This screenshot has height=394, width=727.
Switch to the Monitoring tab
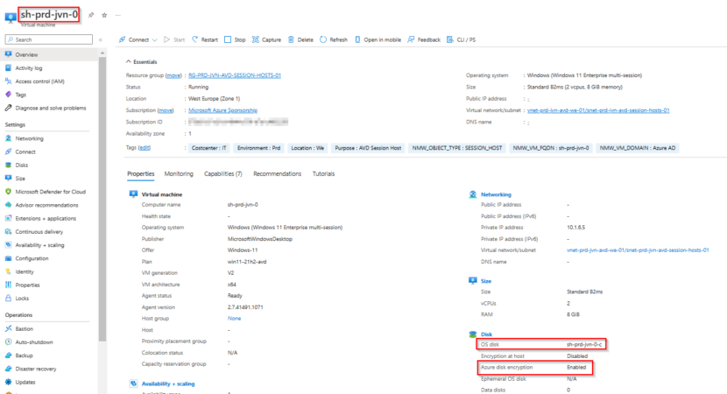click(x=179, y=174)
